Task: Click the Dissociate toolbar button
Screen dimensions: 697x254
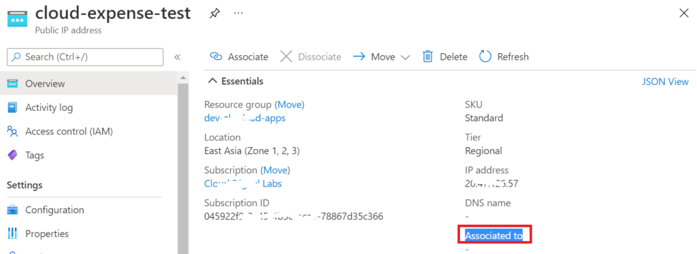Action: tap(310, 57)
